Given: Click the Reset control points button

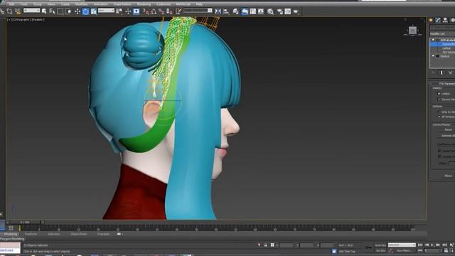Looking at the screenshot, I should [x=448, y=129].
